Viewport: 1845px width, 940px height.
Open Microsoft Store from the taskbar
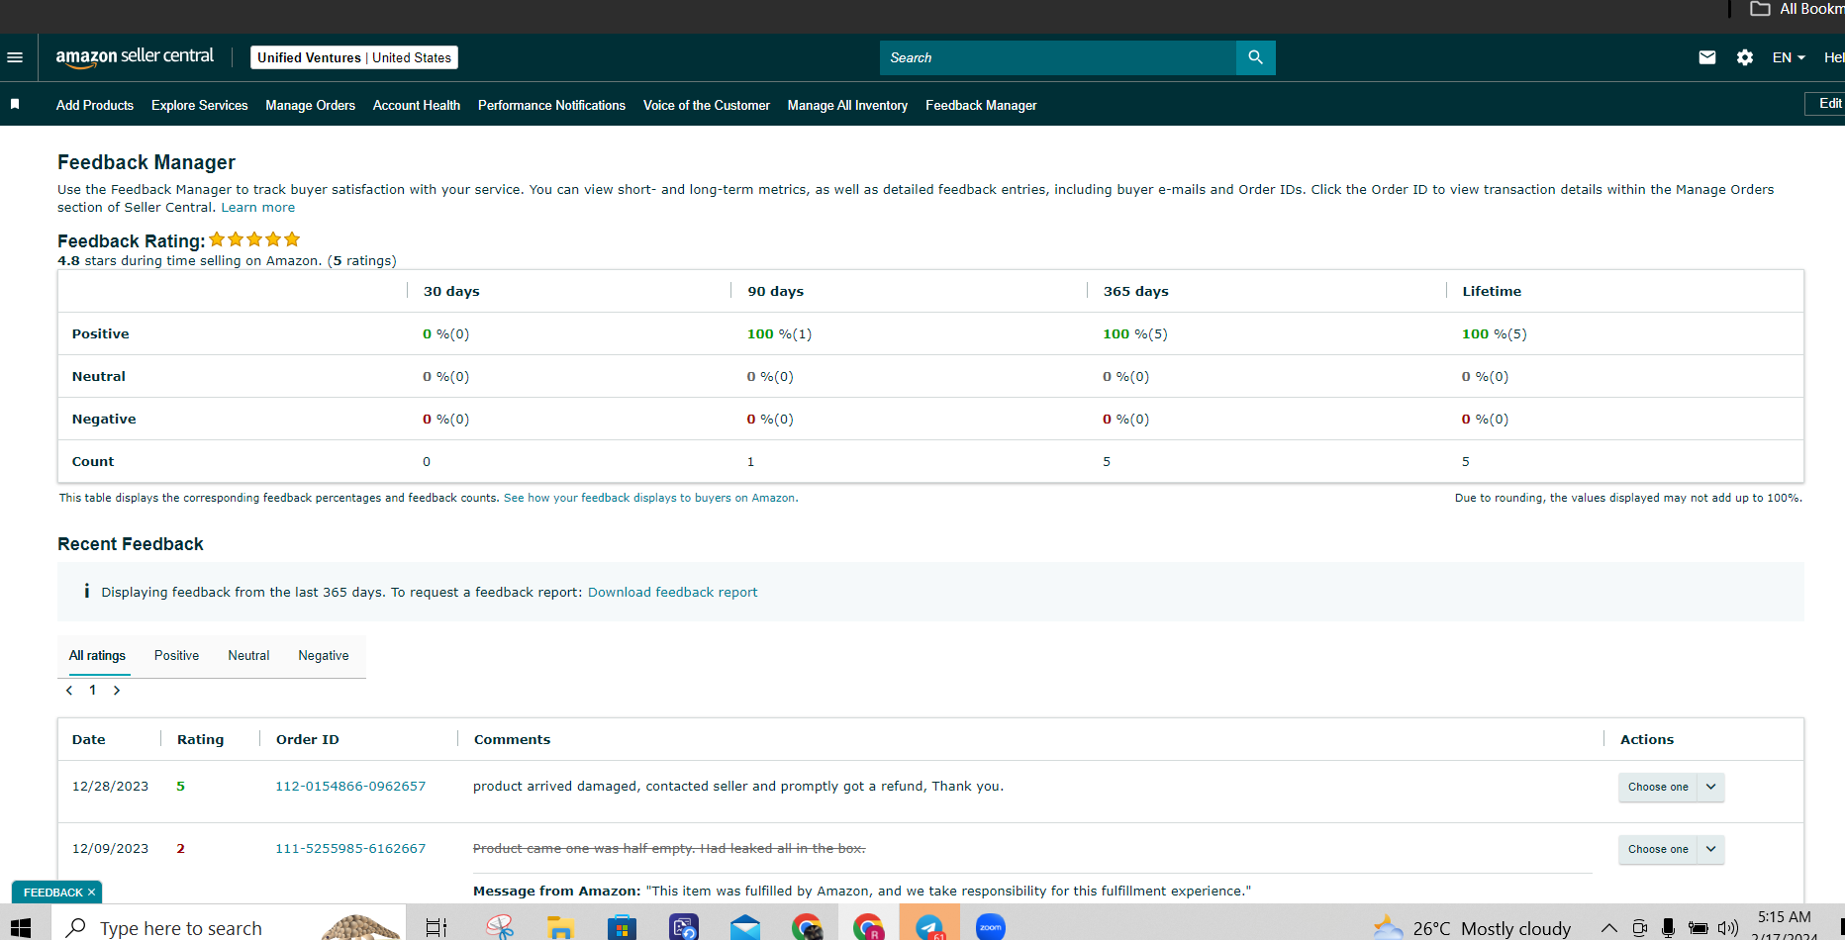622,928
